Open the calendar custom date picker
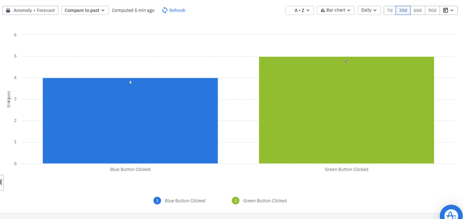 [x=449, y=10]
